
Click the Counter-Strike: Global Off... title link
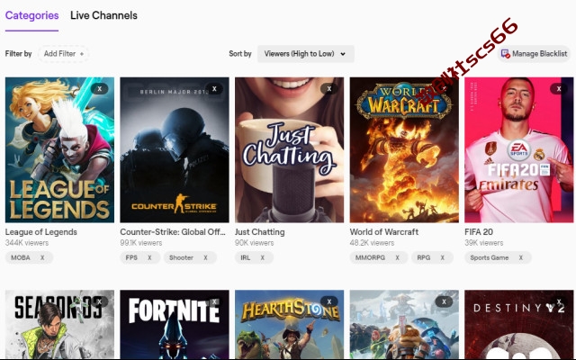point(173,232)
